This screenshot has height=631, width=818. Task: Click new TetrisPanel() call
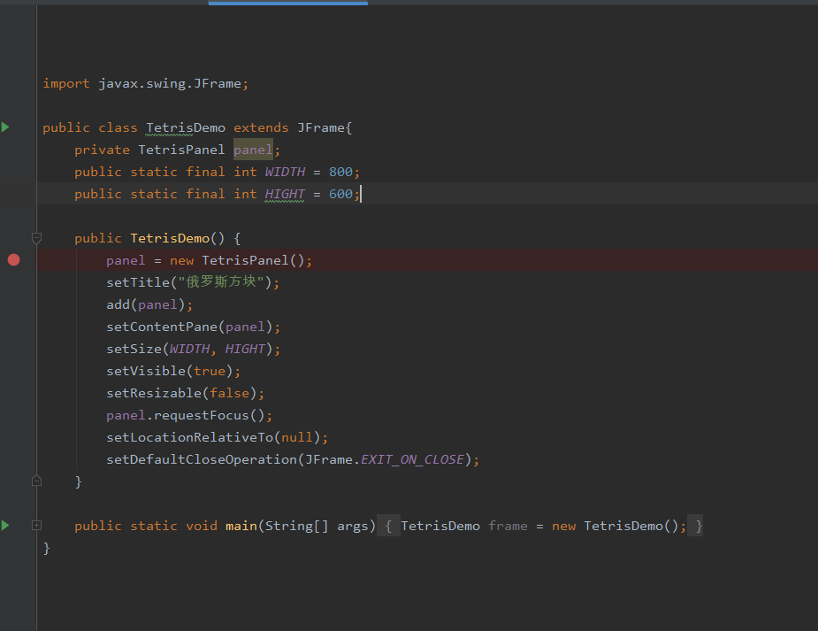pos(237,260)
